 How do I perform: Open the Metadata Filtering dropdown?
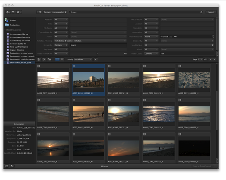[91, 41]
